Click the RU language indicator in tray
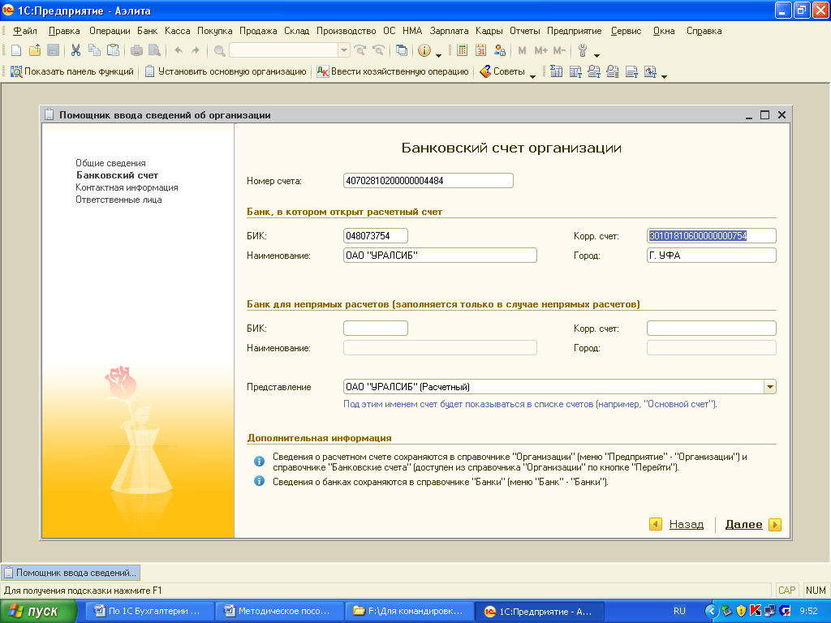Viewport: 831px width, 623px height. point(679,612)
